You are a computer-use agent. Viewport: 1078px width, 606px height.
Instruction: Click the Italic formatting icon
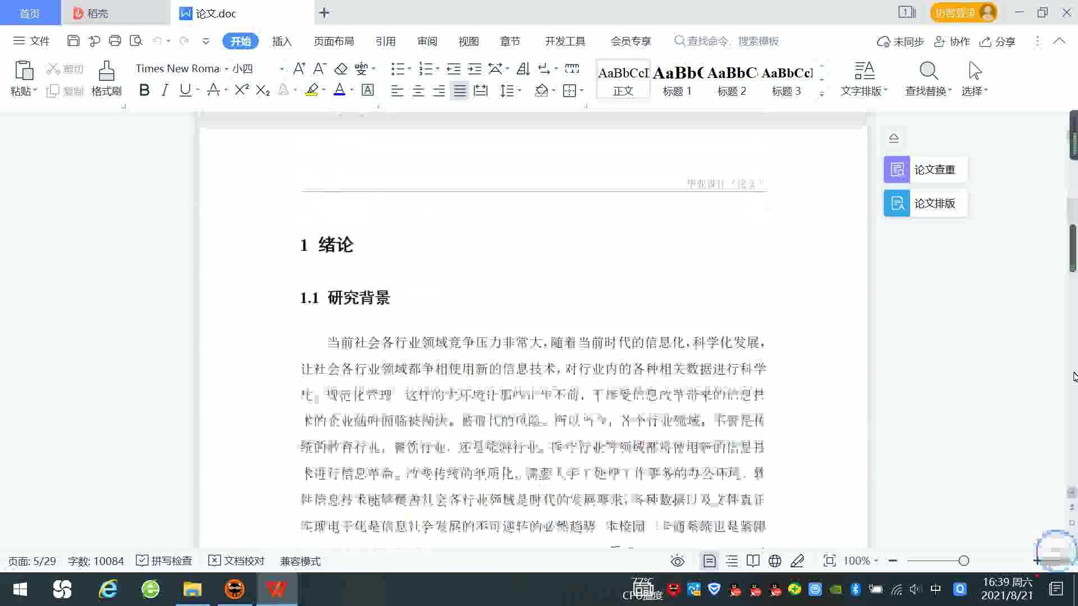pyautogui.click(x=165, y=90)
